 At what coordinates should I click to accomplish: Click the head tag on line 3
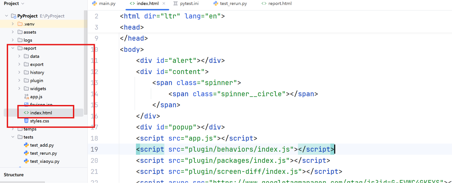click(132, 27)
